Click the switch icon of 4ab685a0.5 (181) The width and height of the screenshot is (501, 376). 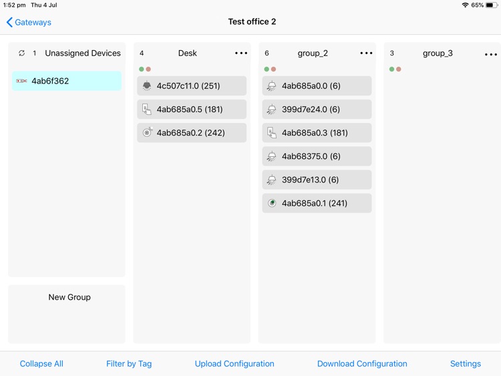click(x=147, y=110)
